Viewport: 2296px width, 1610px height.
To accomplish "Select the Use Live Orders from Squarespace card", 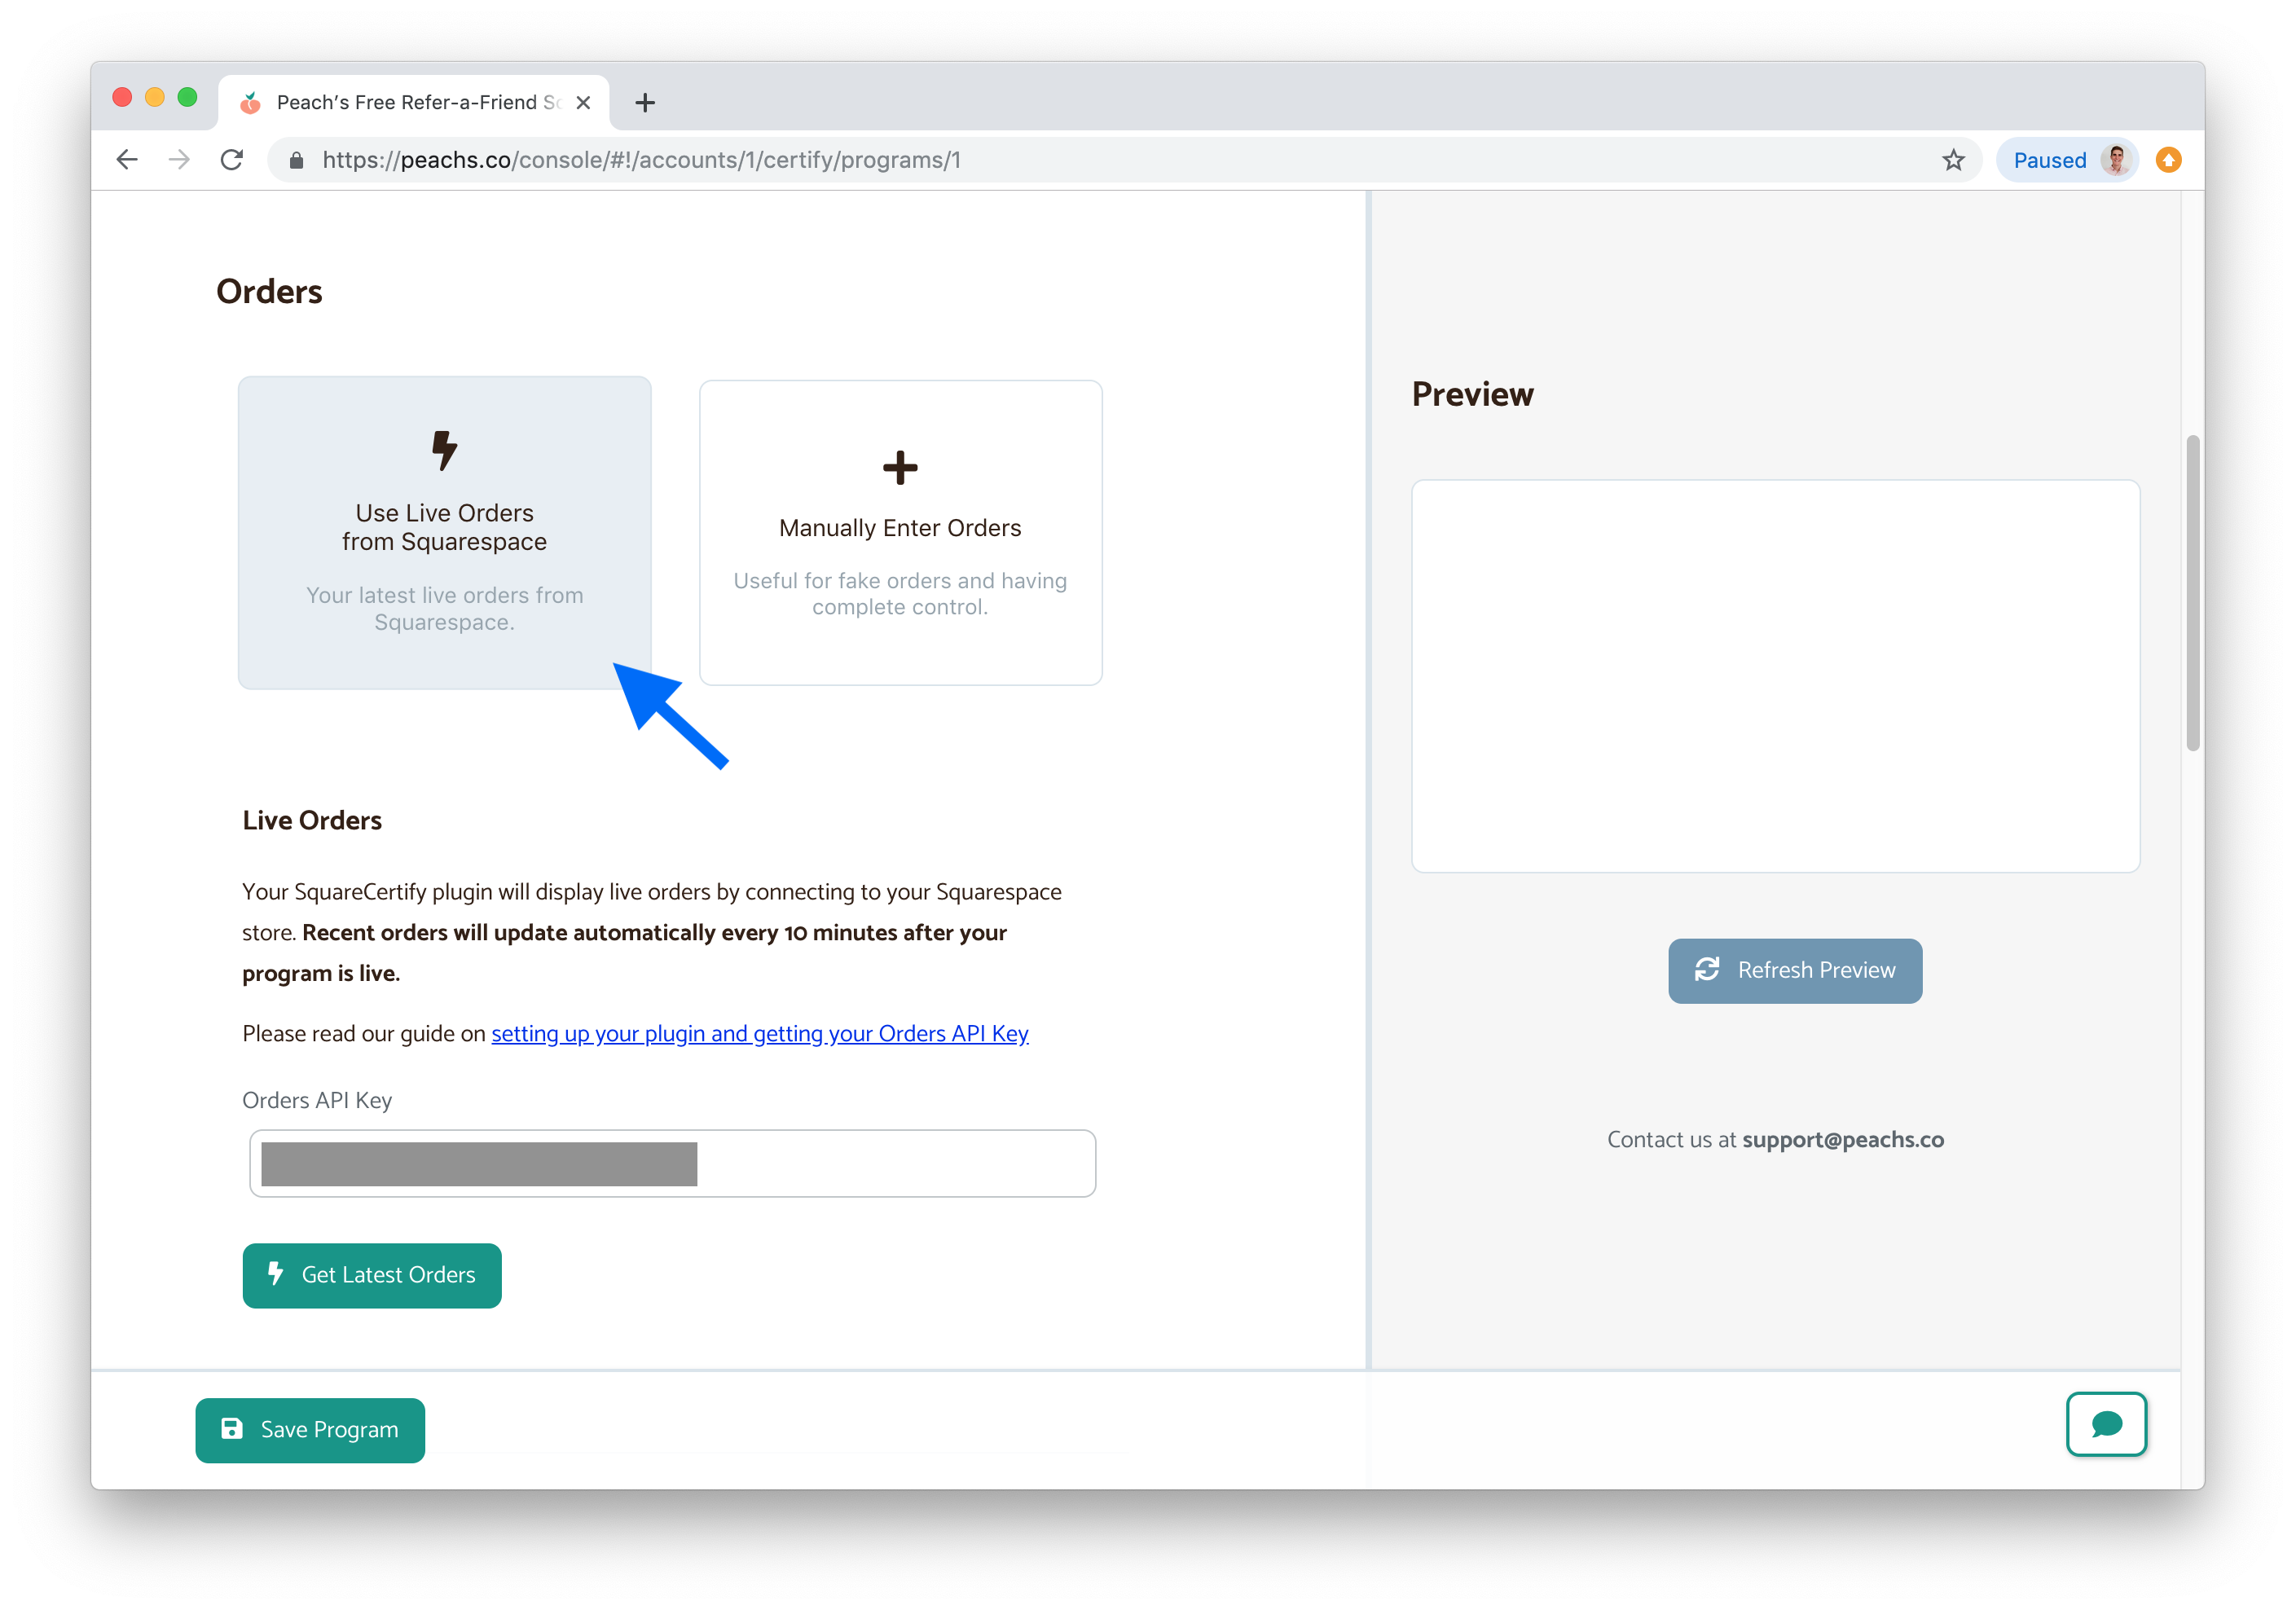I will point(444,533).
